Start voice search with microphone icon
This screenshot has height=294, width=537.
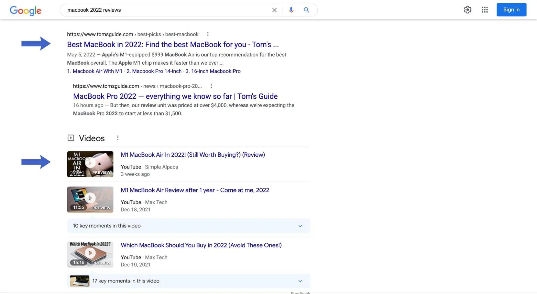tap(291, 10)
